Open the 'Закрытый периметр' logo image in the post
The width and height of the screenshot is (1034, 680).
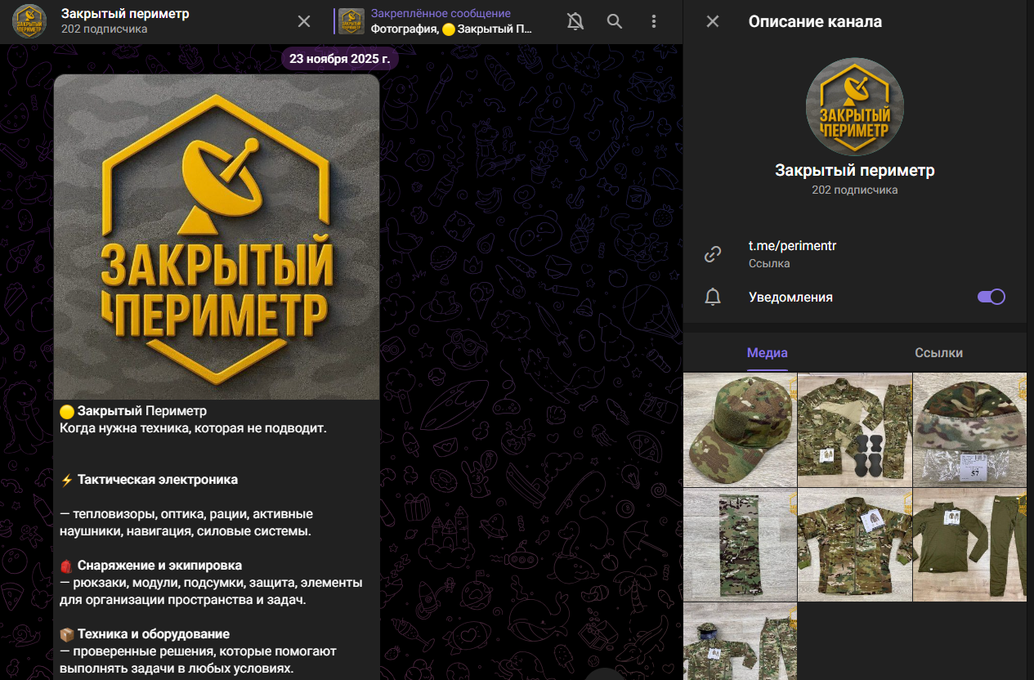217,237
